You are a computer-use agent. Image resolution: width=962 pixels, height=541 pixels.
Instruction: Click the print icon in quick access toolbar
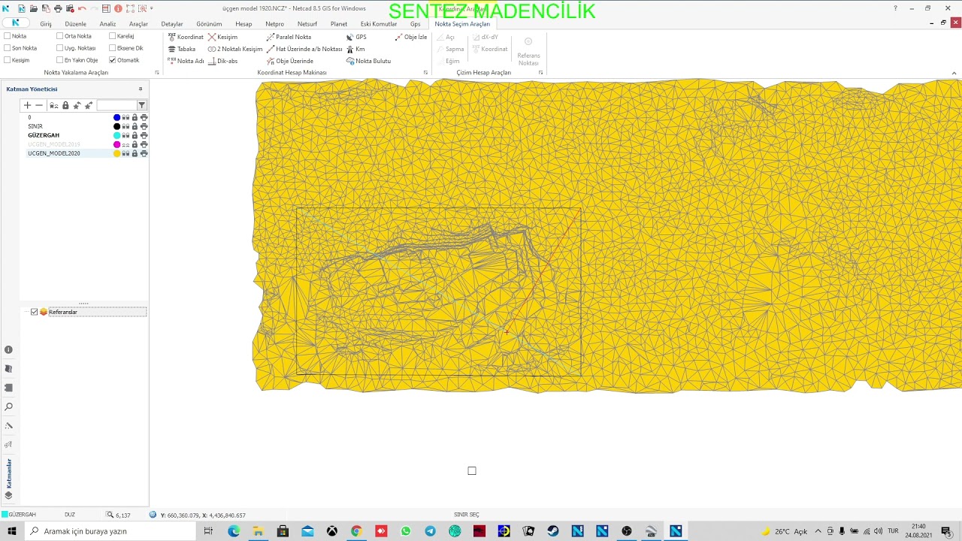pos(58,8)
